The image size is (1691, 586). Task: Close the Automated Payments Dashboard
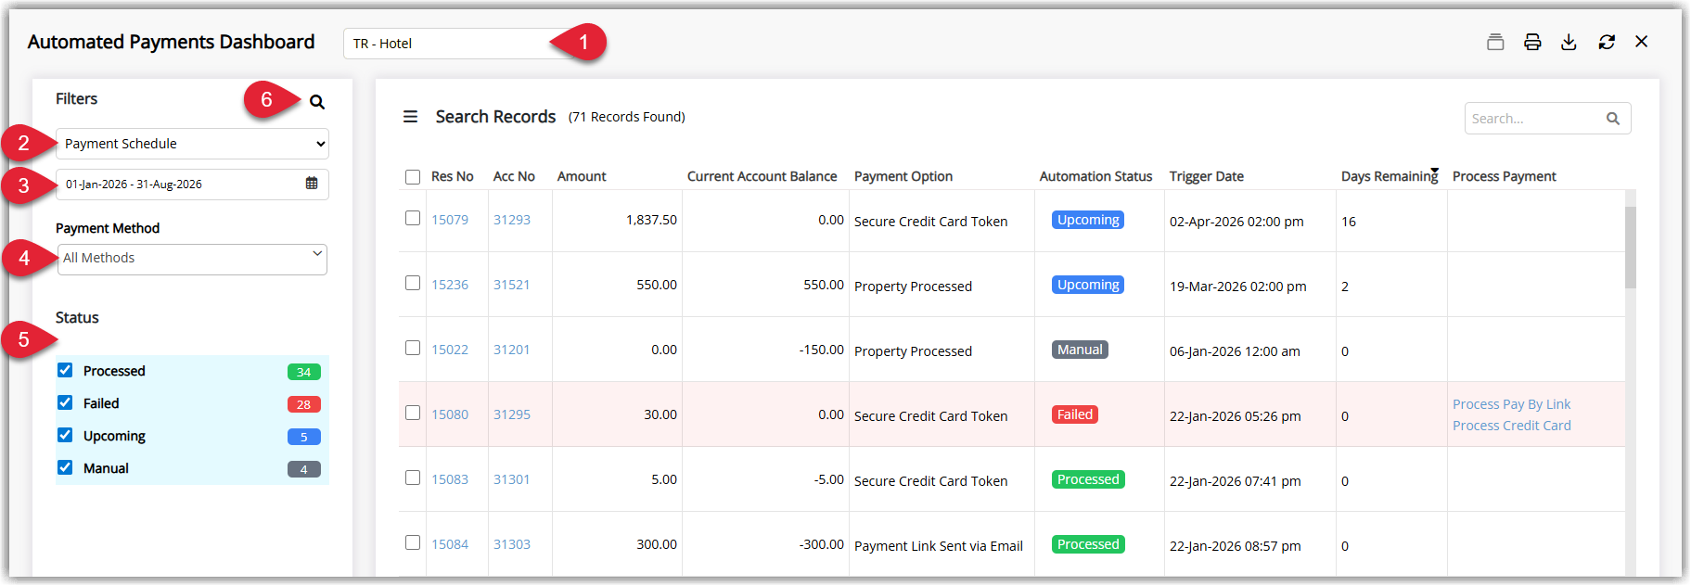tap(1642, 42)
